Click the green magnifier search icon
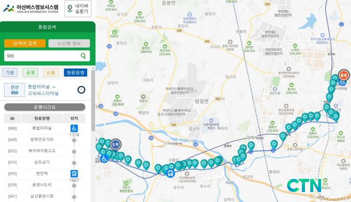This screenshot has height=202, width=351. [x=83, y=56]
